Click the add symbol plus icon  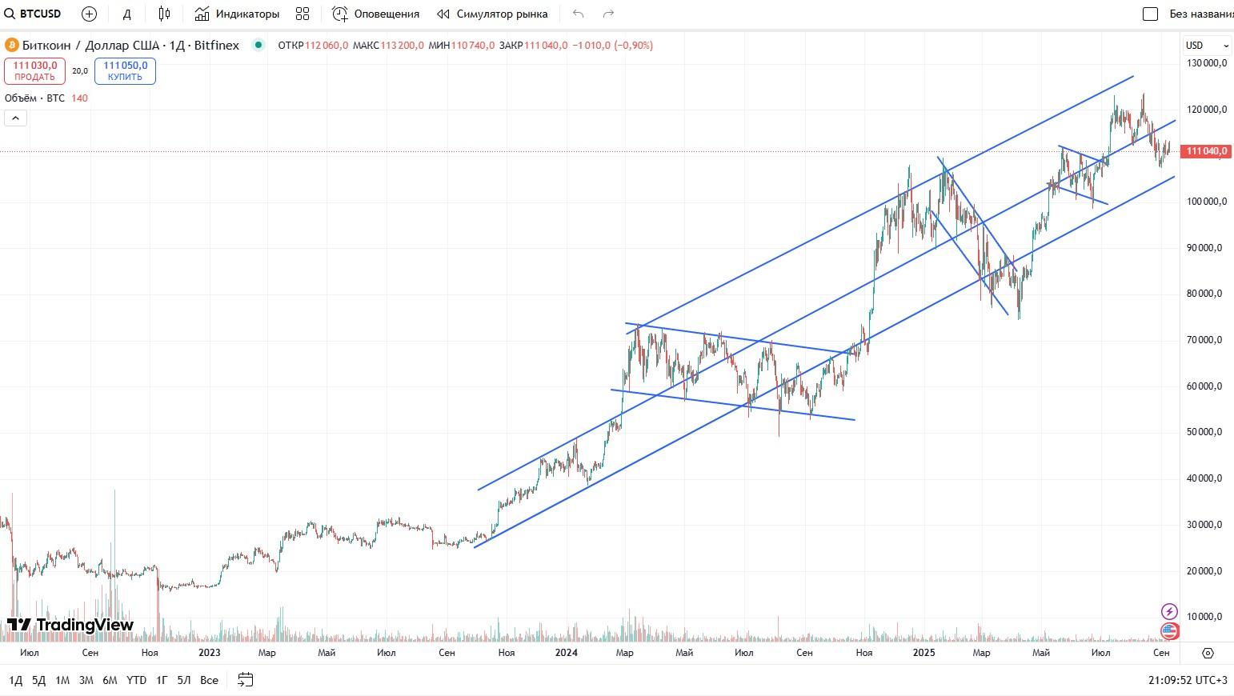coord(89,14)
